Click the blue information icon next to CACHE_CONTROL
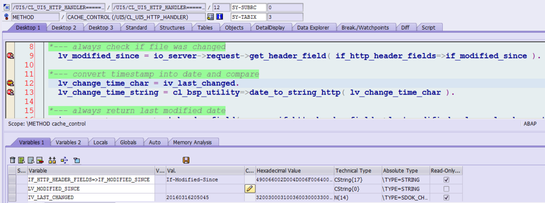The image size is (545, 203). [x=219, y=17]
